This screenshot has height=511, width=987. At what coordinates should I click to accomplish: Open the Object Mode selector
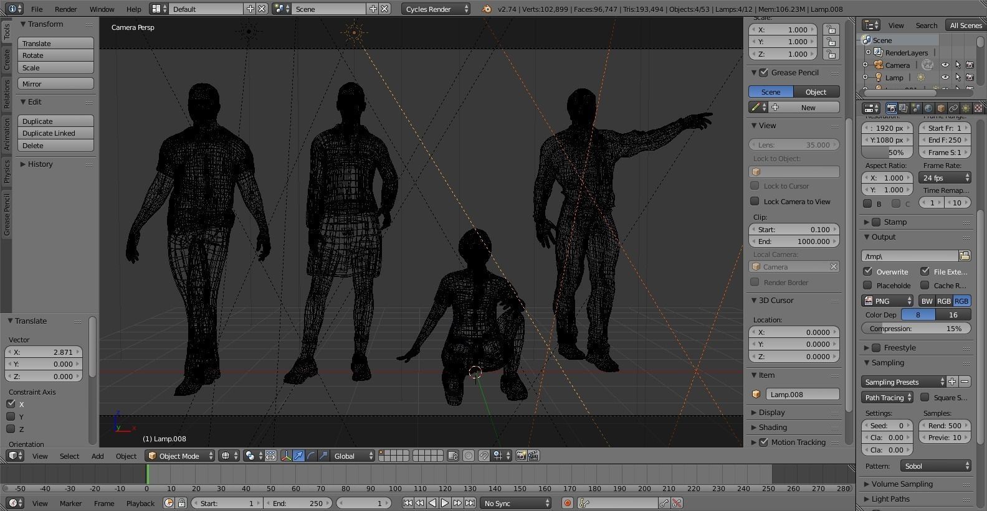click(180, 456)
